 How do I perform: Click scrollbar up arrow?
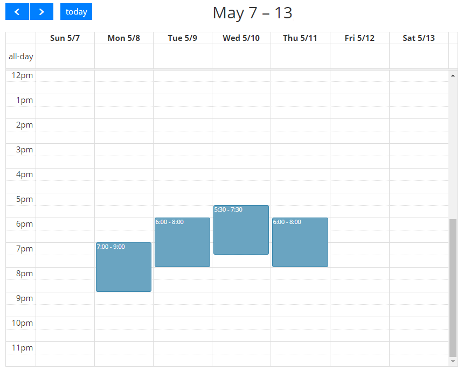(x=453, y=75)
